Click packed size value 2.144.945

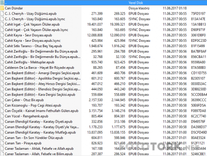tap(118, 100)
